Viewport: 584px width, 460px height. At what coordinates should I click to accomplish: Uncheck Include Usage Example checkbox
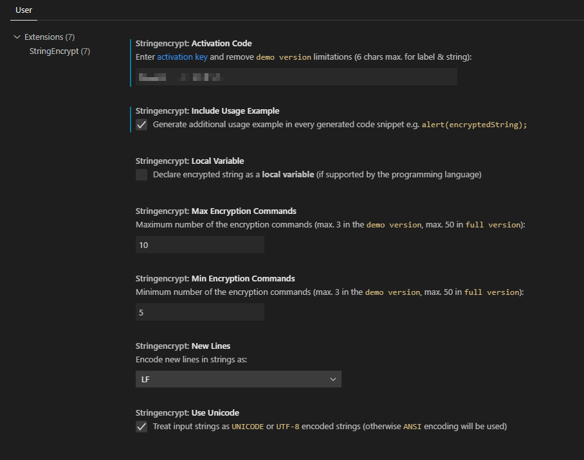(141, 125)
